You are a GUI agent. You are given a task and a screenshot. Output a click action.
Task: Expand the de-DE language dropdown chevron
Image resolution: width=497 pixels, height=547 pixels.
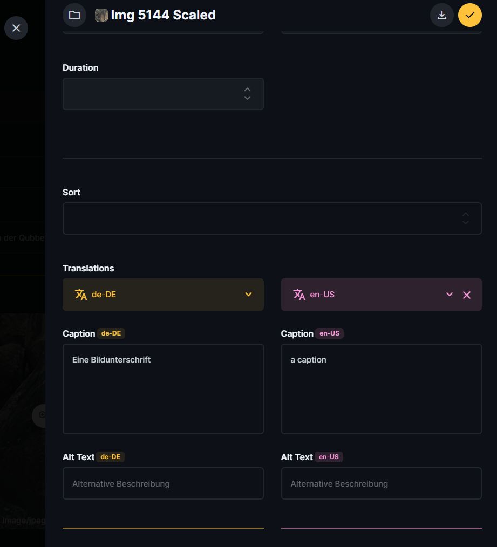click(x=248, y=295)
